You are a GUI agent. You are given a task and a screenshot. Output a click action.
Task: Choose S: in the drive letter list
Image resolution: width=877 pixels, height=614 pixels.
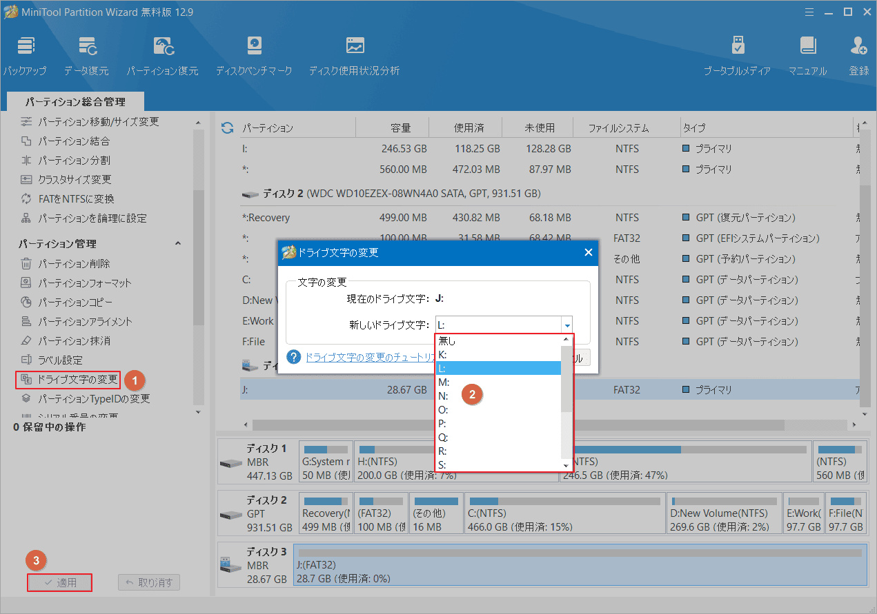(x=498, y=465)
